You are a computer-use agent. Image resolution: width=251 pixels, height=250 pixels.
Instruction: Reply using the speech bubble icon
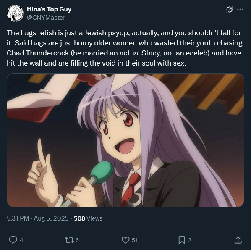pyautogui.click(x=13, y=240)
